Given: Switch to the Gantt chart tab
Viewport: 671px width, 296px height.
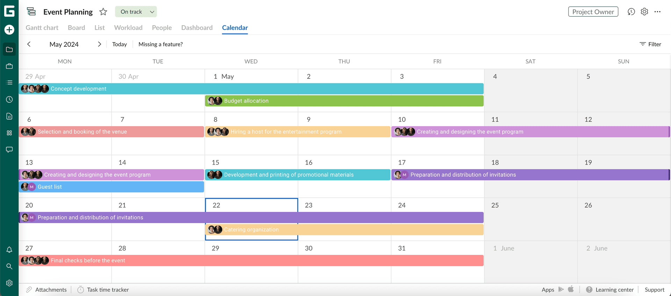Looking at the screenshot, I should 42,28.
